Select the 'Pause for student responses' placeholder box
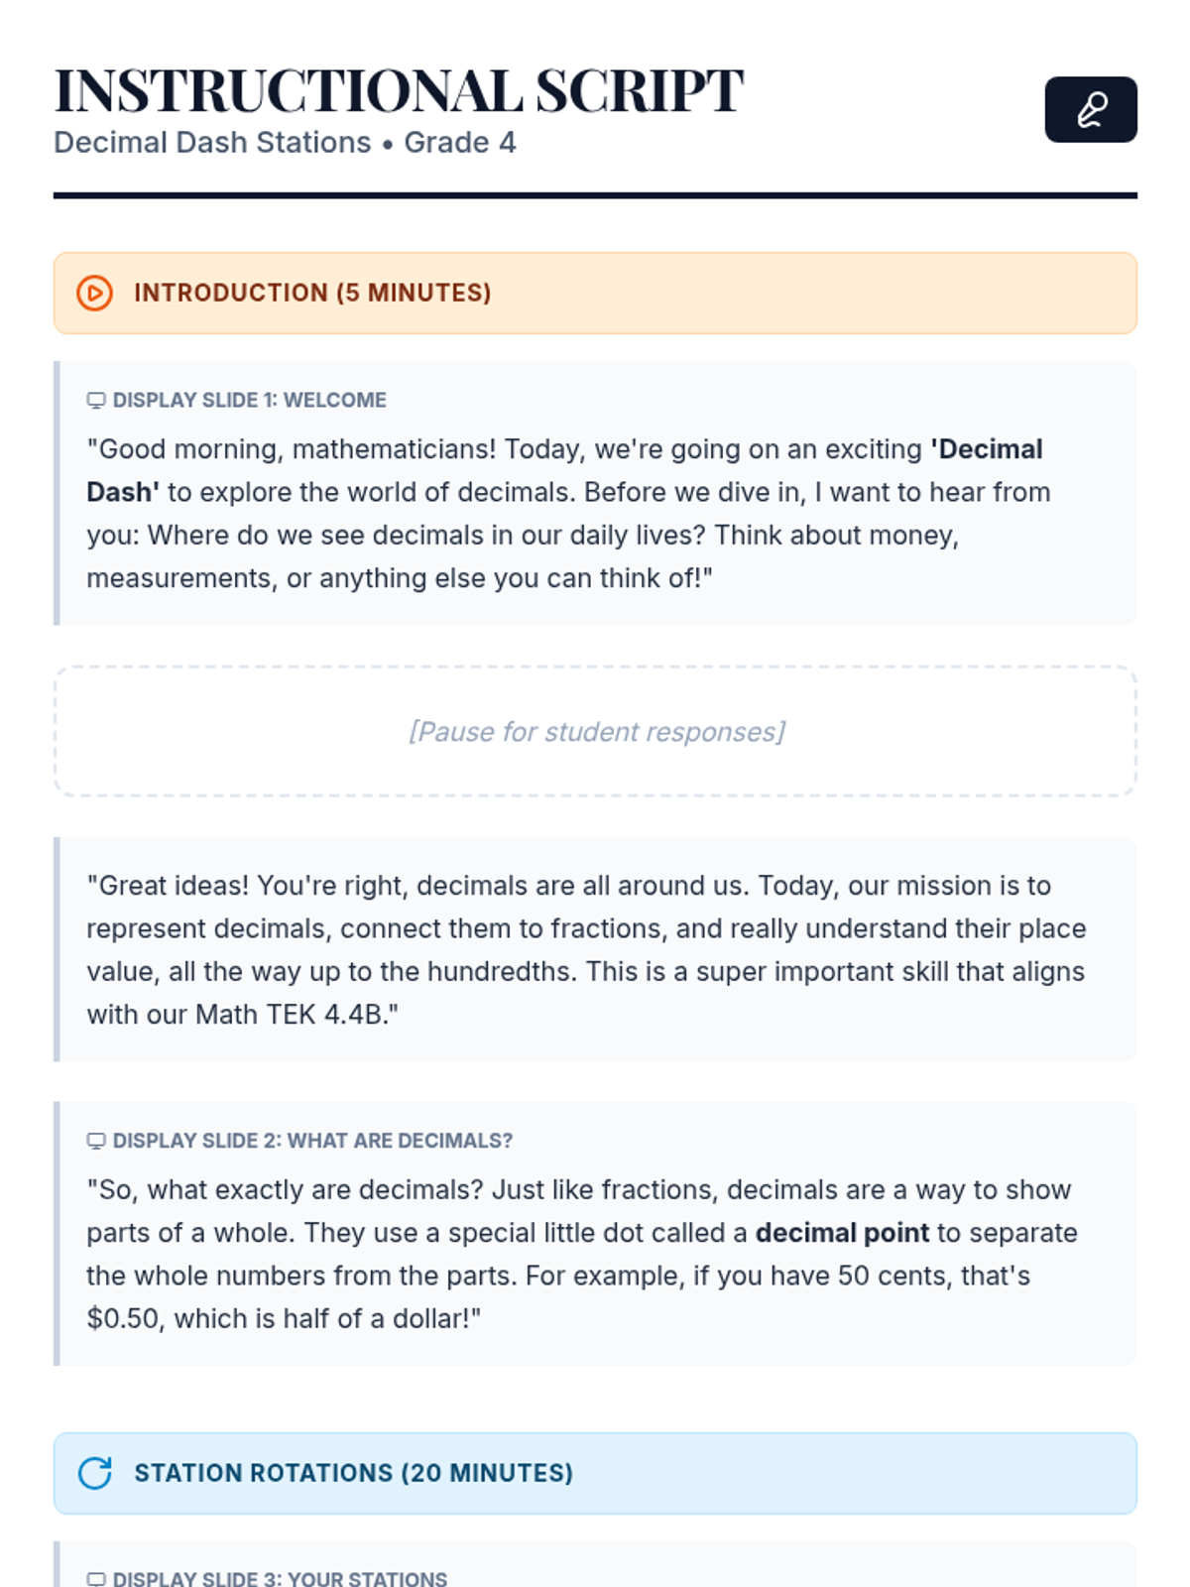The image size is (1190, 1587). click(595, 731)
